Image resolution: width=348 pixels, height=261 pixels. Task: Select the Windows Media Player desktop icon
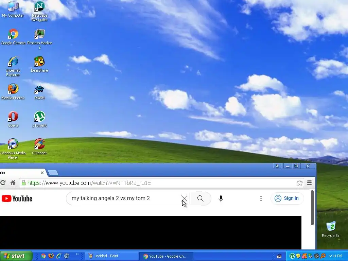[13, 149]
